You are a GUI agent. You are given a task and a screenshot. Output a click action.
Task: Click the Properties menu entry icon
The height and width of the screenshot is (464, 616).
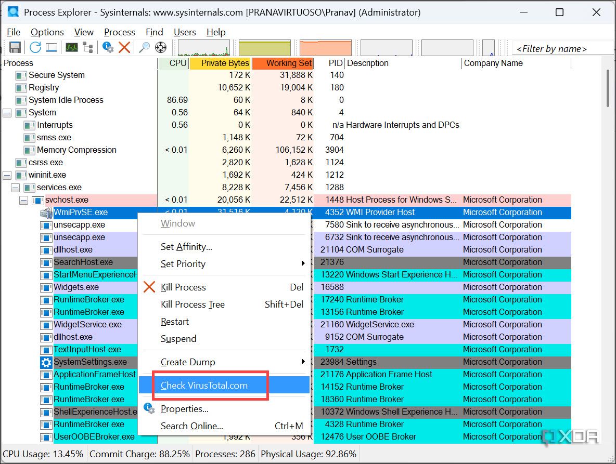(x=149, y=409)
